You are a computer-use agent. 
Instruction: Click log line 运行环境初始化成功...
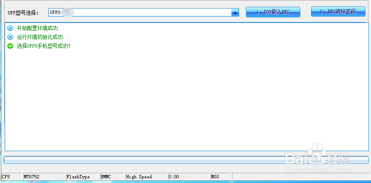pyautogui.click(x=43, y=37)
